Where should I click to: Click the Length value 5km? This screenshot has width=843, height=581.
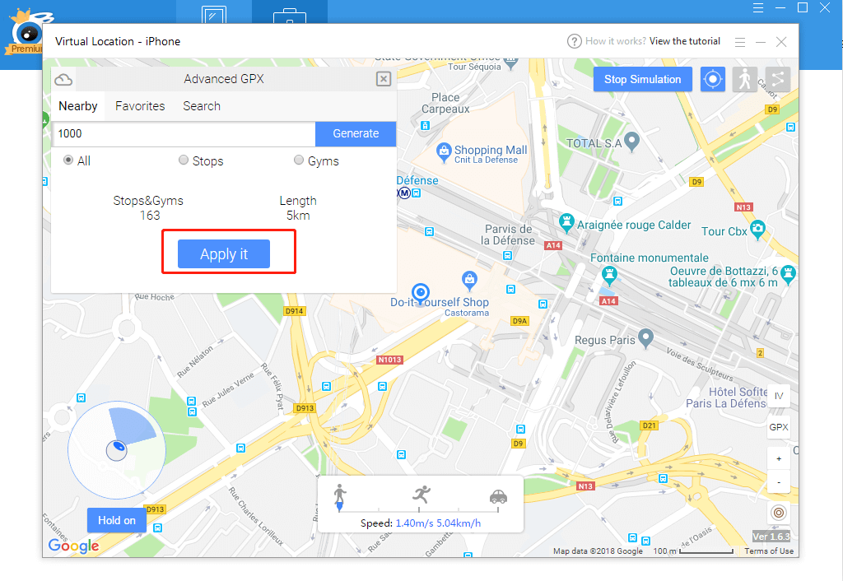pos(298,216)
